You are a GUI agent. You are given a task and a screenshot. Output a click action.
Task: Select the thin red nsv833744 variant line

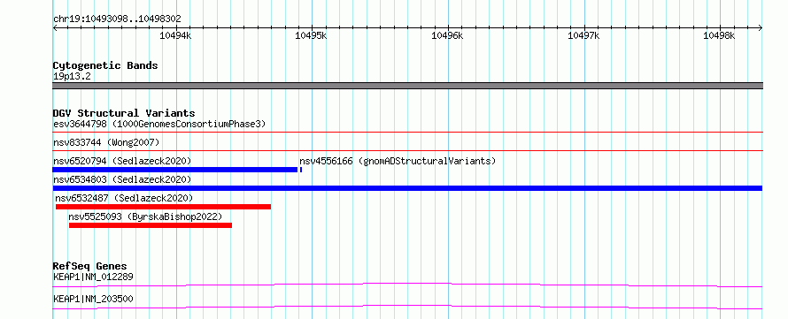(407, 150)
